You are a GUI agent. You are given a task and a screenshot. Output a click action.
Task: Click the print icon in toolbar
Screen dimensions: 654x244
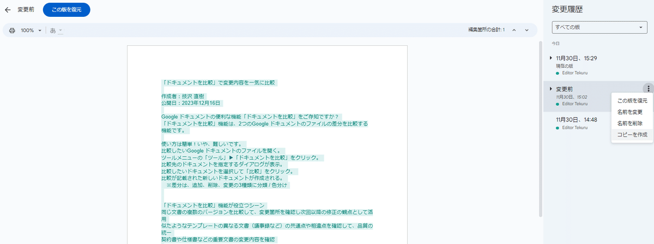point(12,30)
